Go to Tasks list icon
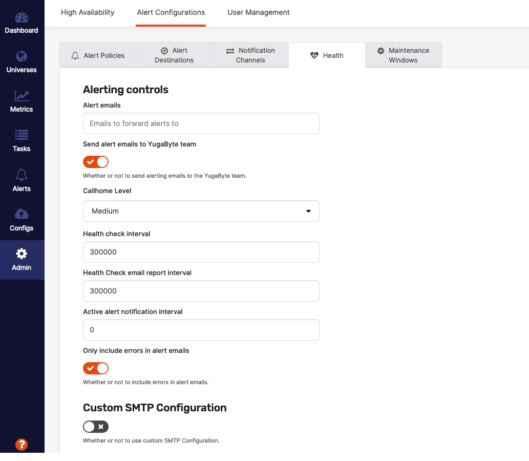 [x=22, y=135]
